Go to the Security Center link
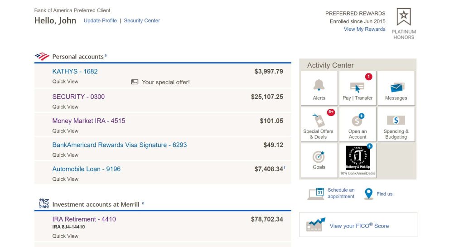This screenshot has height=247, width=464. [142, 21]
